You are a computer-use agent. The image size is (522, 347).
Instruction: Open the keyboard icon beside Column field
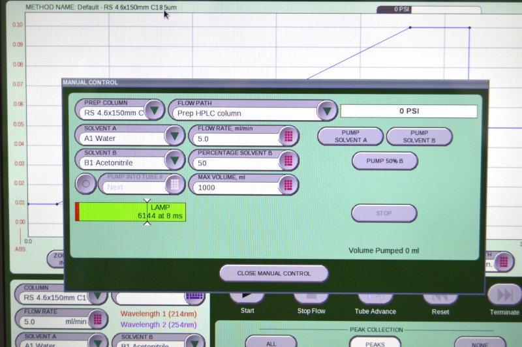click(x=194, y=295)
